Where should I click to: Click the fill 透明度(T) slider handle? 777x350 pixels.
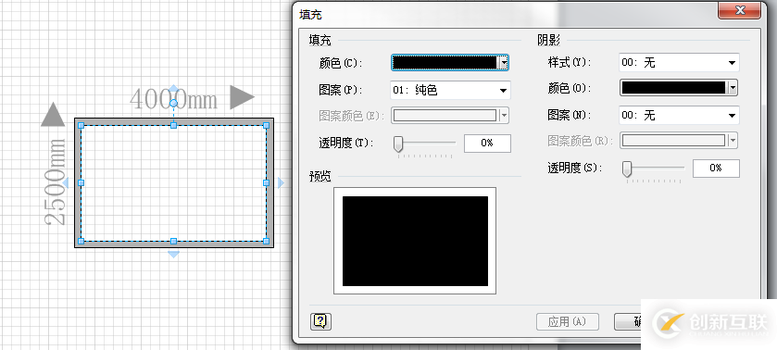tap(398, 144)
